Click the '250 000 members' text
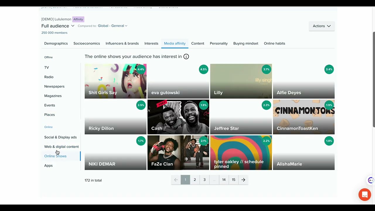 click(54, 33)
